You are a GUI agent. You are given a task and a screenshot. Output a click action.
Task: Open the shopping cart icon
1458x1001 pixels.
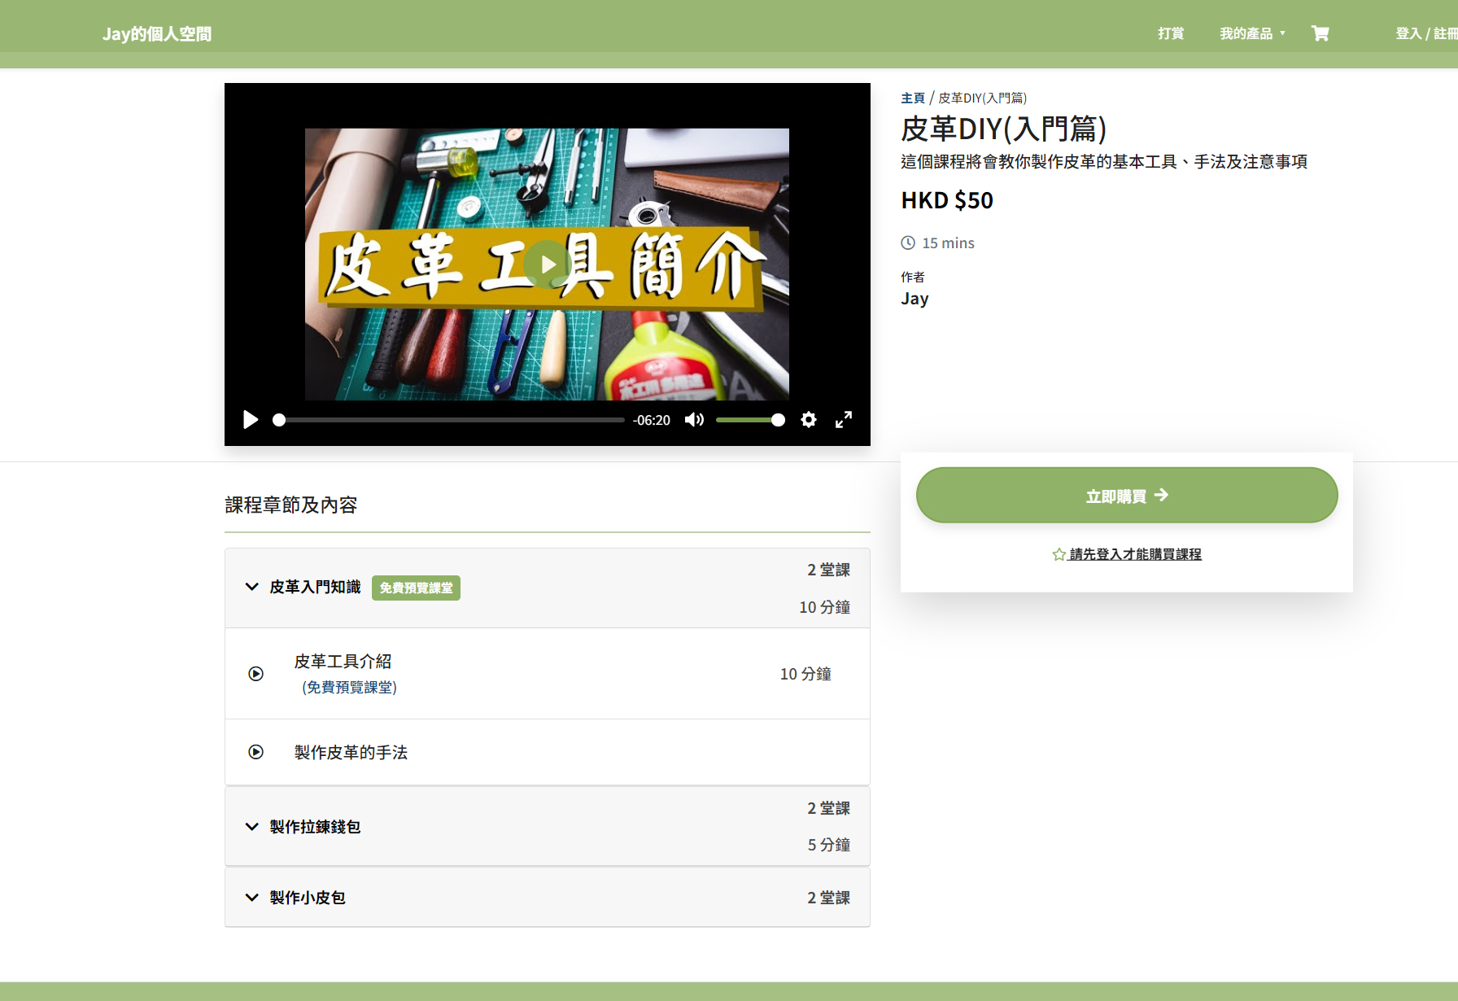(x=1320, y=33)
